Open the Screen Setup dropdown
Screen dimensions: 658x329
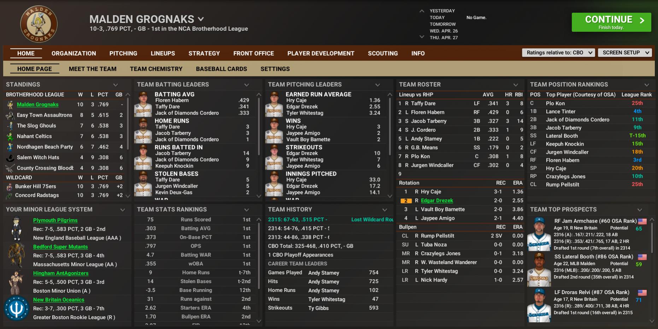(625, 53)
